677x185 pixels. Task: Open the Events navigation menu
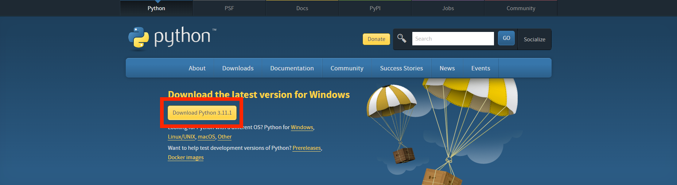(x=480, y=68)
